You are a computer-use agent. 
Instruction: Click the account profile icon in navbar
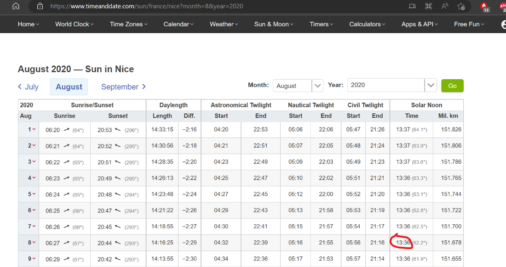pyautogui.click(x=504, y=24)
